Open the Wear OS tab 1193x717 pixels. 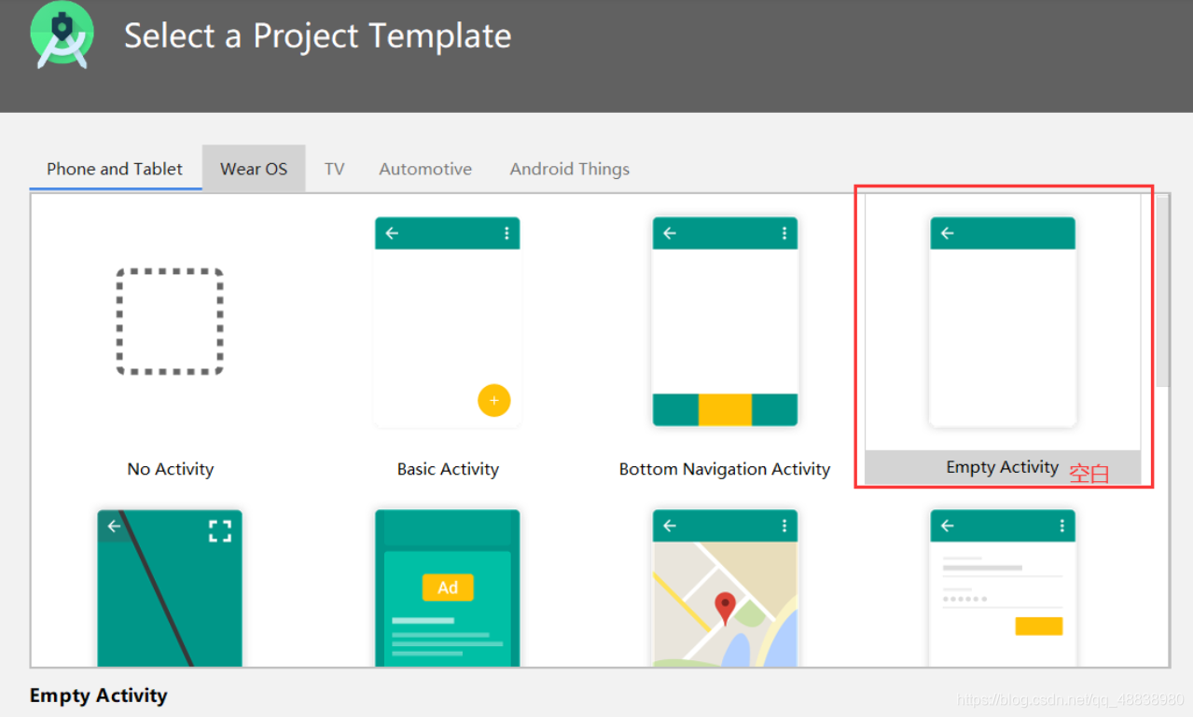(x=254, y=169)
